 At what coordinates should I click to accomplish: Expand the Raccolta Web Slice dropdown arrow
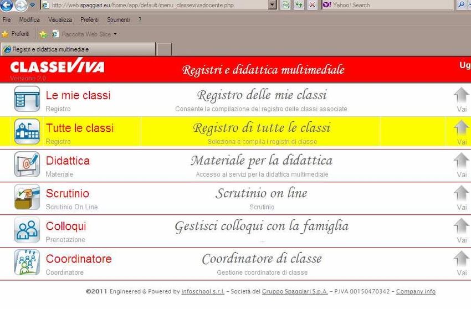[x=115, y=34]
